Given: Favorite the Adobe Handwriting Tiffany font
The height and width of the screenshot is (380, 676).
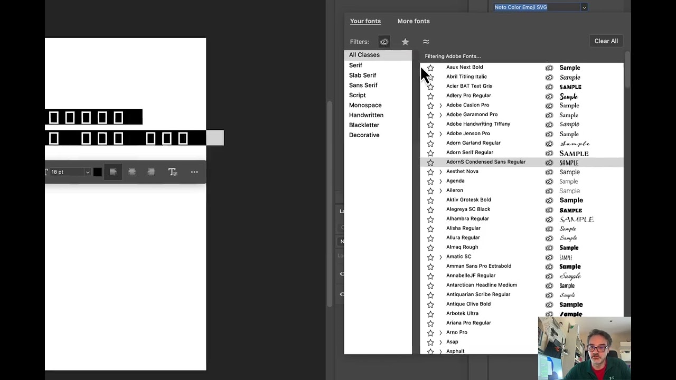Looking at the screenshot, I should tap(430, 125).
